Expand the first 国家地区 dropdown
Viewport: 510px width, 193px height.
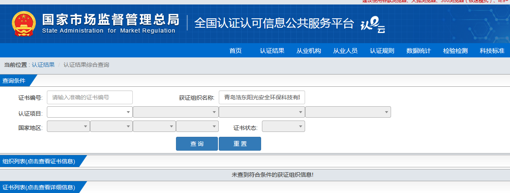tap(68, 127)
